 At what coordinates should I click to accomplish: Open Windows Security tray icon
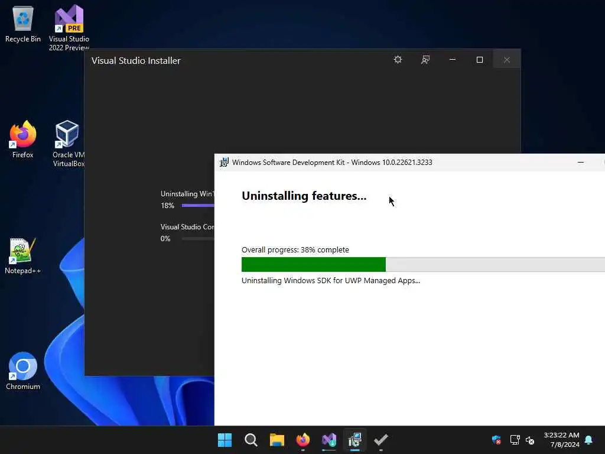pos(496,440)
